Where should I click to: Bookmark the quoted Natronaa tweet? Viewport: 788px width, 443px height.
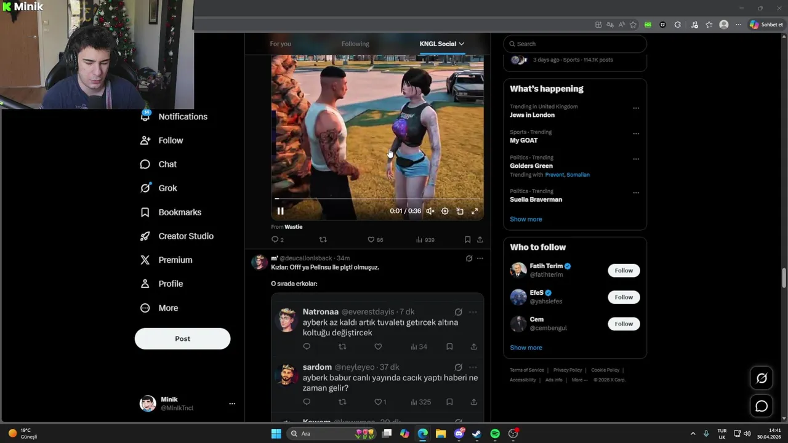click(x=449, y=346)
